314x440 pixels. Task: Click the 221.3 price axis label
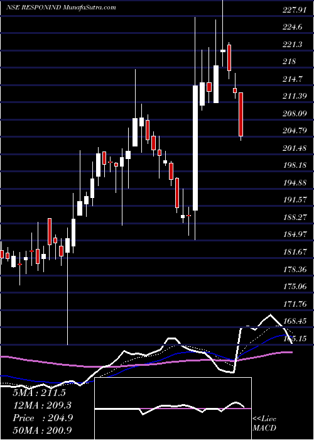click(x=292, y=45)
